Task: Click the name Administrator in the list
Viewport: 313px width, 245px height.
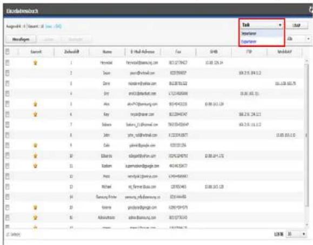Action: tap(106, 217)
